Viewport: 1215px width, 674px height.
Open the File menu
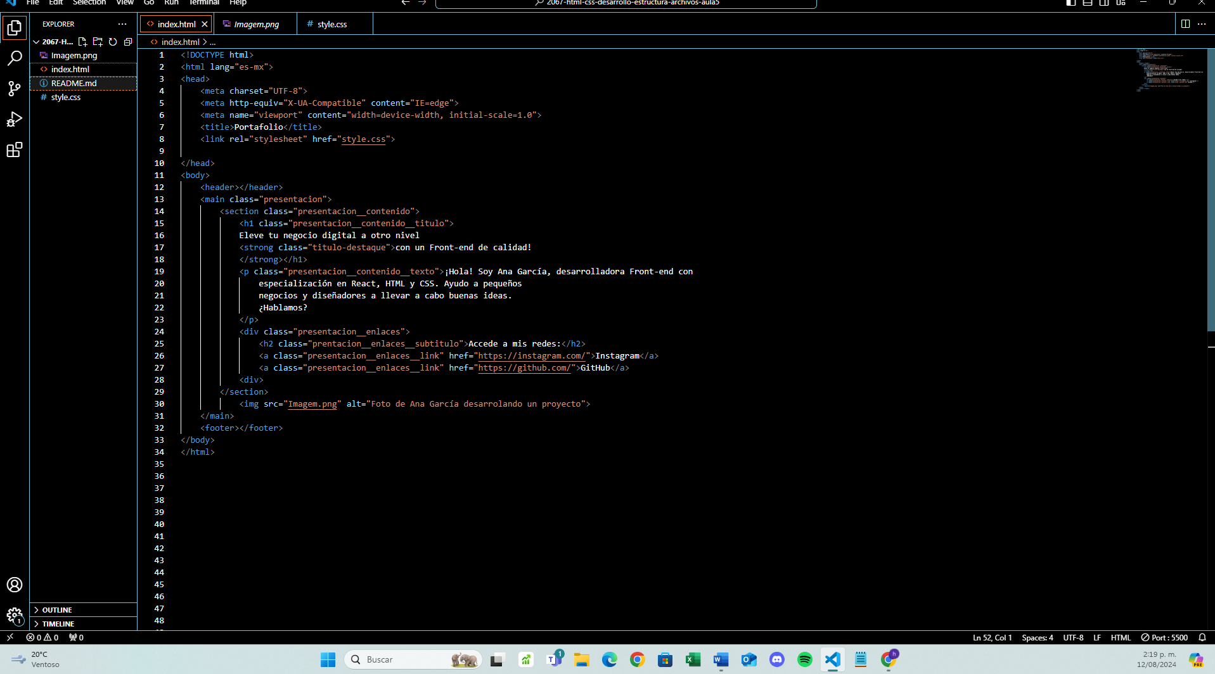33,3
